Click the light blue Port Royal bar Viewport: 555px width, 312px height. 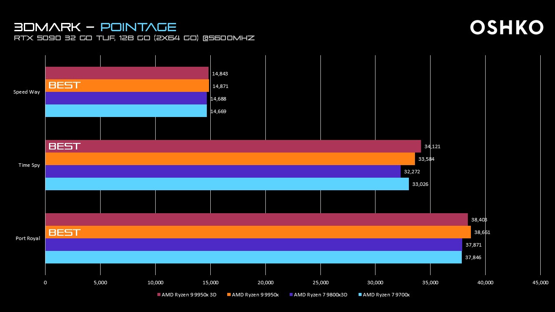click(x=253, y=257)
